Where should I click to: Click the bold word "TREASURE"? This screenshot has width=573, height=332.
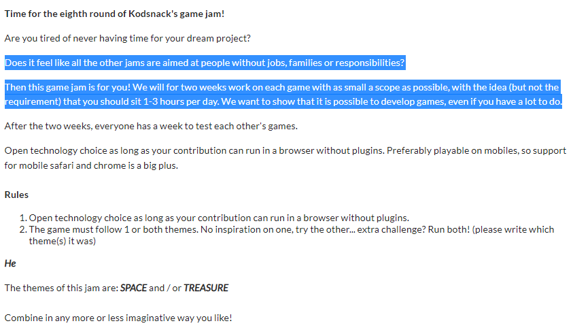(206, 288)
